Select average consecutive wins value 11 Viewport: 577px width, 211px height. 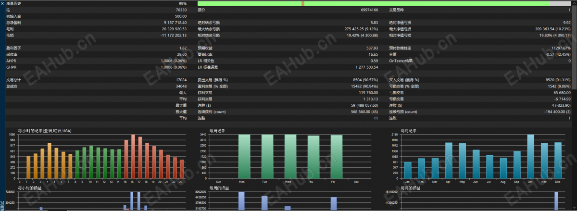tap(376, 118)
